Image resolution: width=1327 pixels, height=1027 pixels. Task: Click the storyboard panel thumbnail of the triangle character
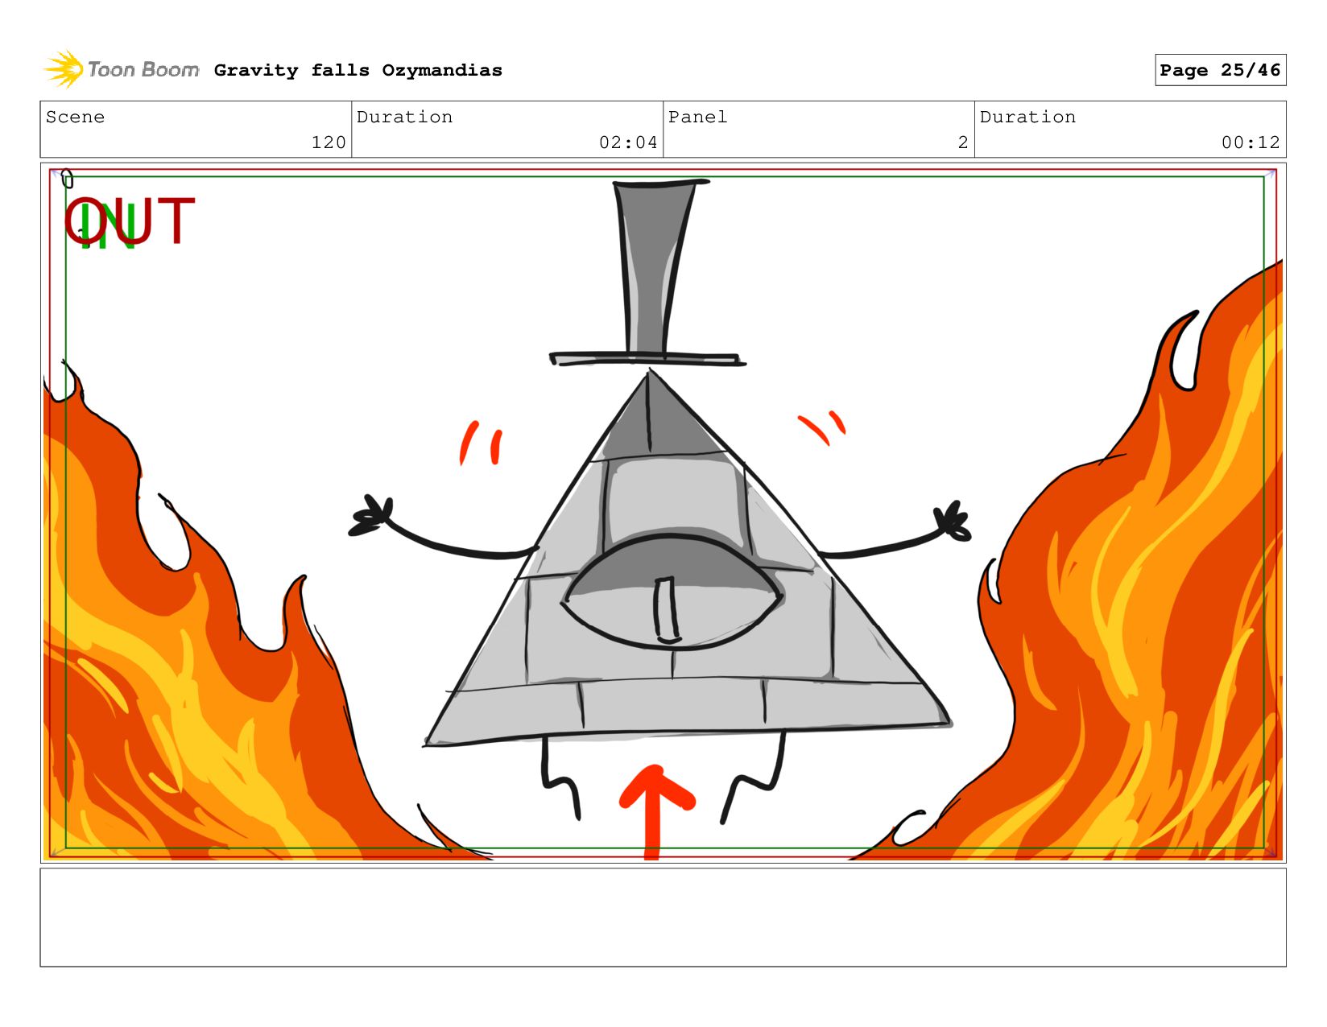coord(663,513)
